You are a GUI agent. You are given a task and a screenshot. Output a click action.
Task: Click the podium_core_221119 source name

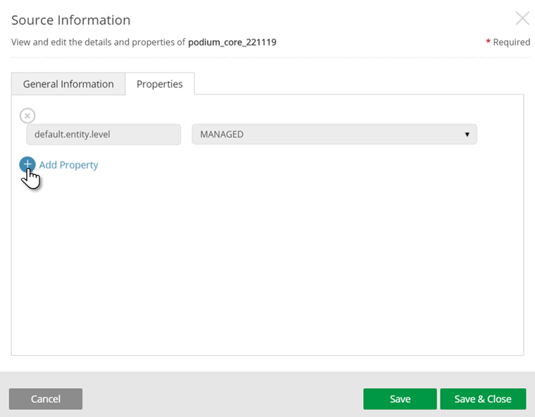[x=232, y=42]
